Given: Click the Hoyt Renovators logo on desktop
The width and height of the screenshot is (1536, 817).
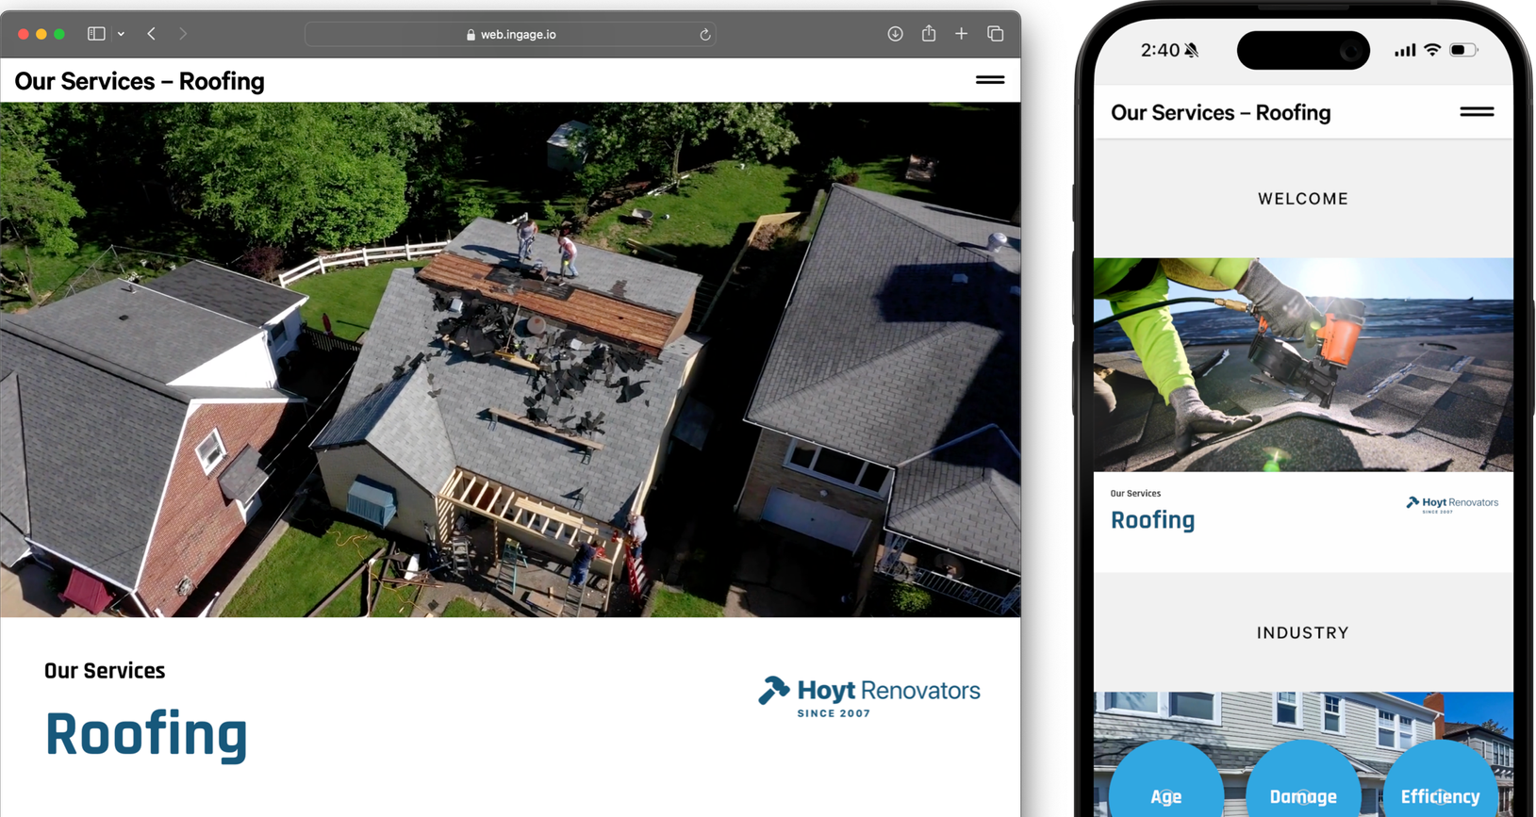Looking at the screenshot, I should pyautogui.click(x=869, y=695).
